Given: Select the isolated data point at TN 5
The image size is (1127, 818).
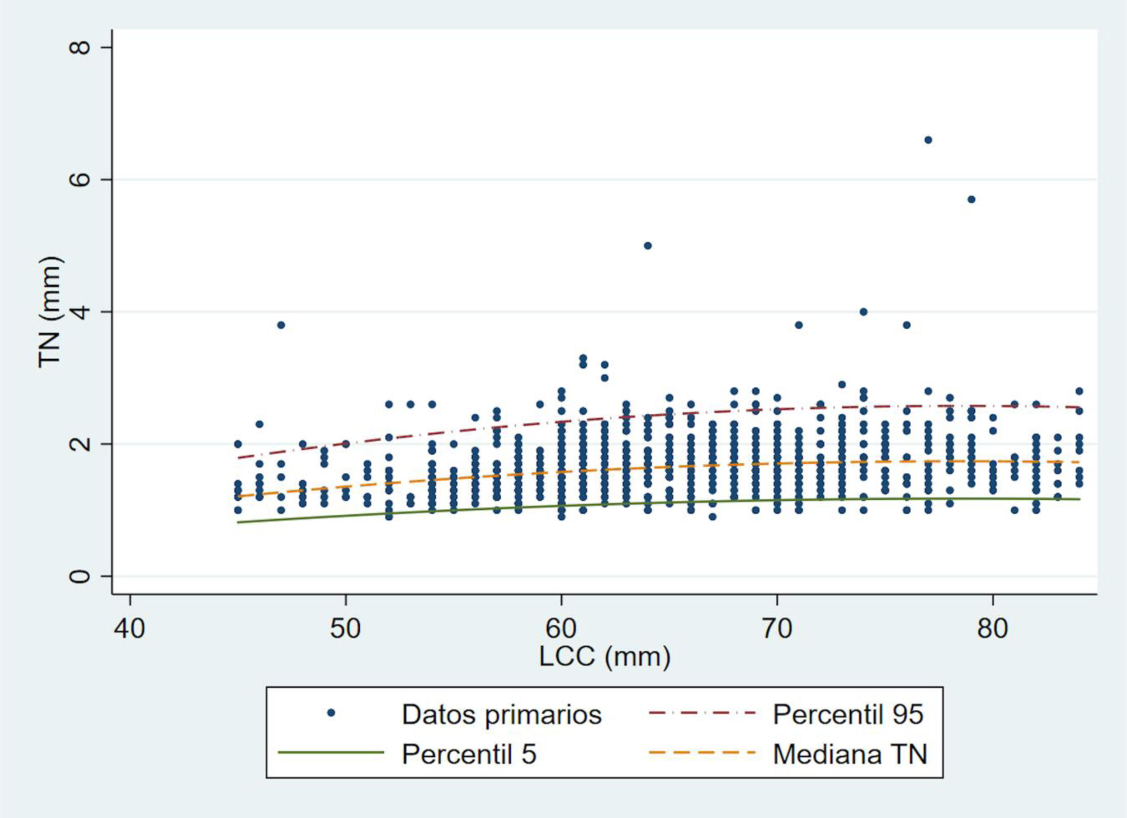Looking at the screenshot, I should pos(647,245).
